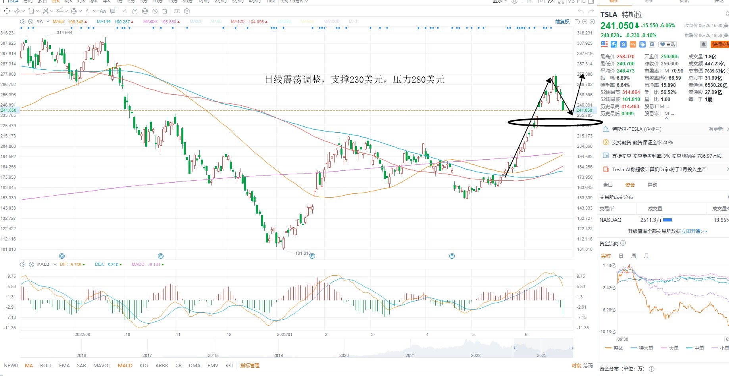Toggle the MA main indicator

29,366
